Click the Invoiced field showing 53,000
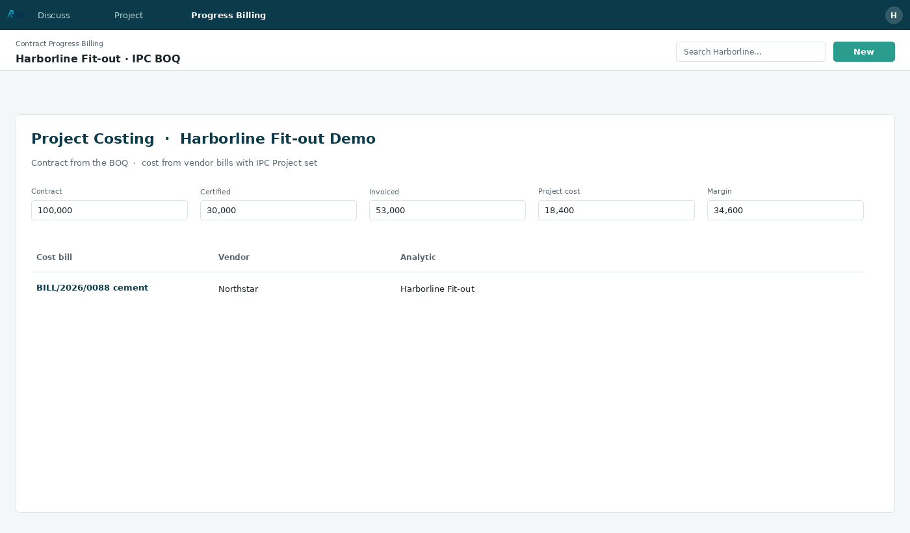 447,210
